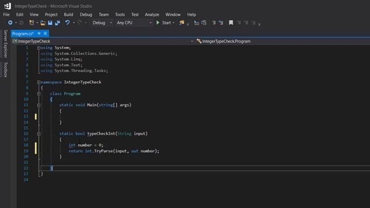Open the Toolbox side tab
This screenshot has width=370, height=208.
point(5,70)
